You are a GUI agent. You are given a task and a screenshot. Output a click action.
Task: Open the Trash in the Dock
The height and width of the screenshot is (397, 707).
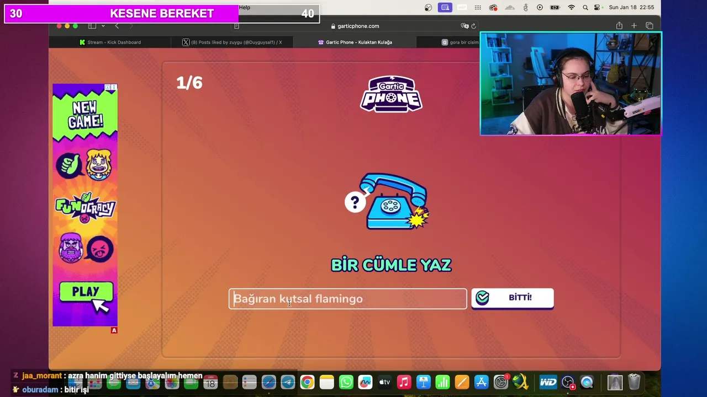coord(634,382)
